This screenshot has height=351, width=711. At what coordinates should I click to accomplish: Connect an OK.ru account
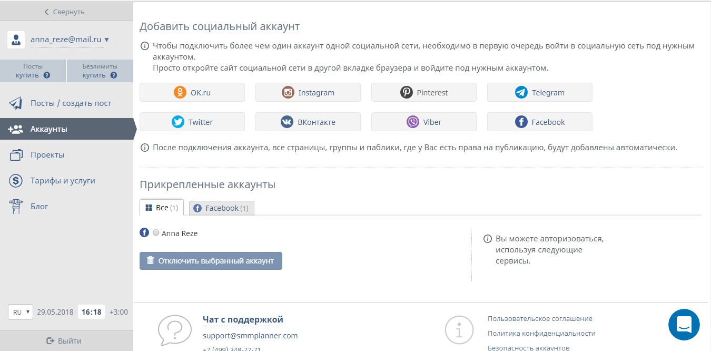click(x=192, y=92)
